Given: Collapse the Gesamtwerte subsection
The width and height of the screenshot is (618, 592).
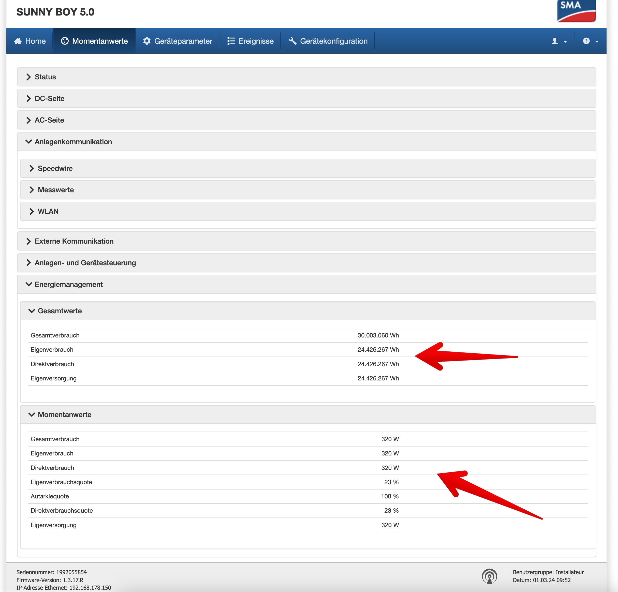Looking at the screenshot, I should pyautogui.click(x=308, y=311).
